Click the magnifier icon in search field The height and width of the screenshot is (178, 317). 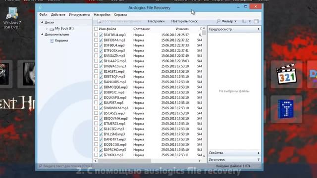point(40,166)
